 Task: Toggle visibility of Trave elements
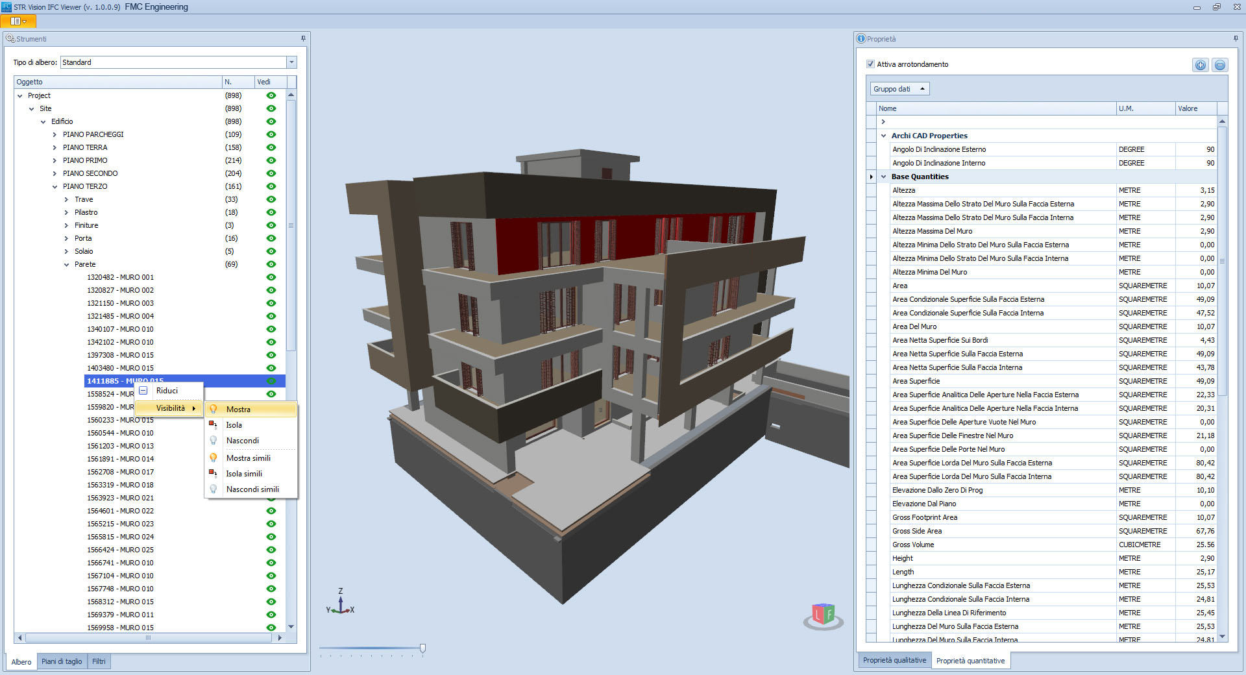point(271,199)
